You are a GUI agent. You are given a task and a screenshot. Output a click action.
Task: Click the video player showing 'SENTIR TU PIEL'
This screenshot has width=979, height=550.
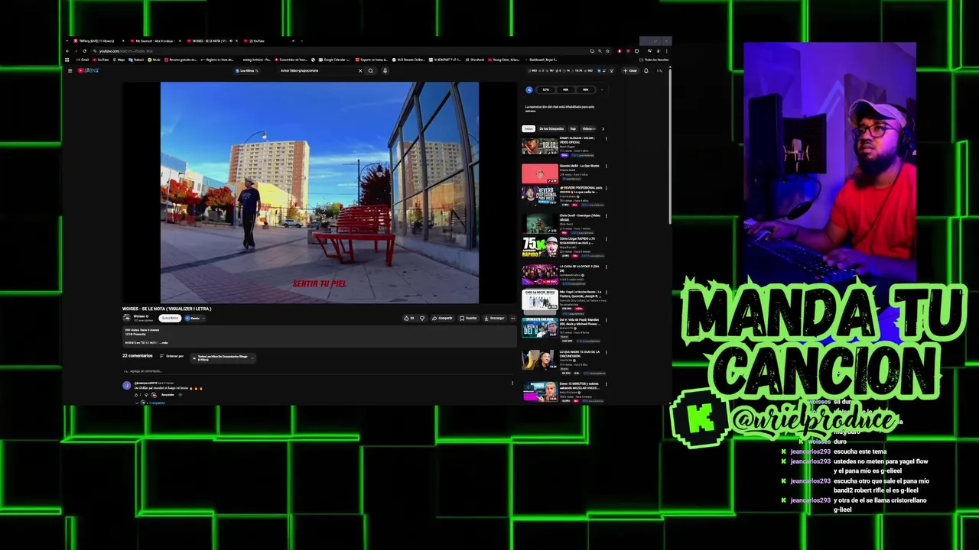(320, 192)
